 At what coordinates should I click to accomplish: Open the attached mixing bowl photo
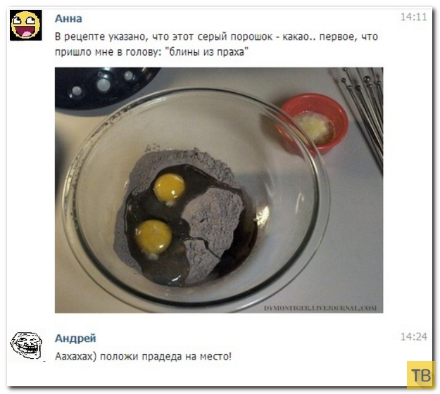point(219,190)
